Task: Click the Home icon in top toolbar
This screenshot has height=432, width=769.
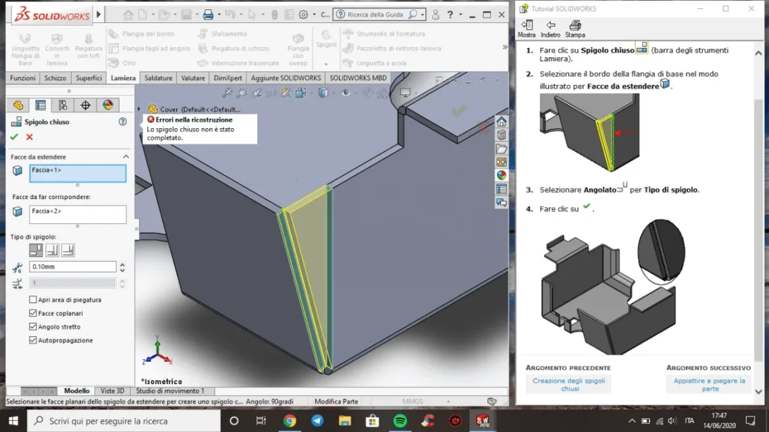Action: [x=128, y=15]
